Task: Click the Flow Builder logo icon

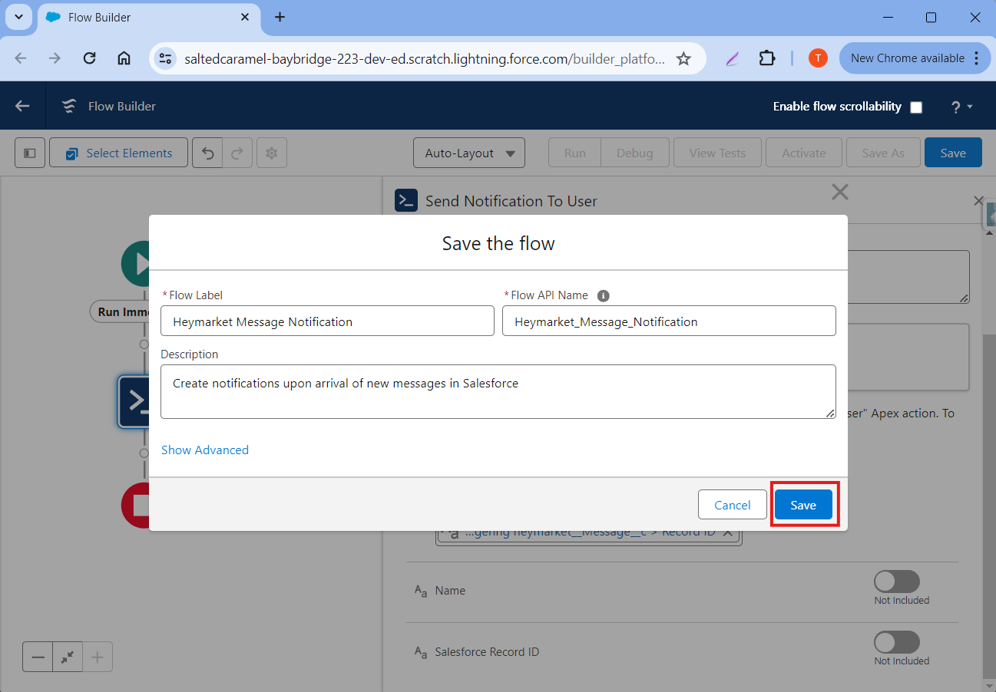Action: pyautogui.click(x=69, y=106)
